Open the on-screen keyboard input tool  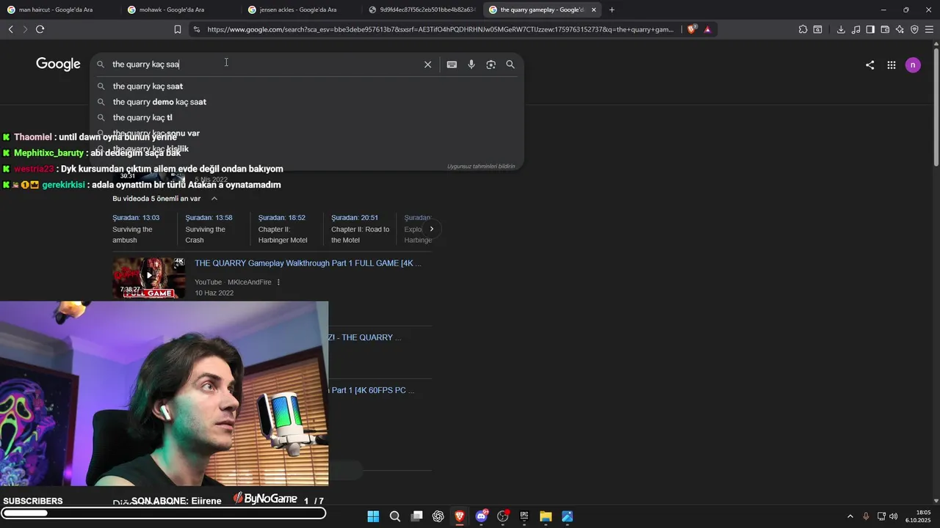452,65
